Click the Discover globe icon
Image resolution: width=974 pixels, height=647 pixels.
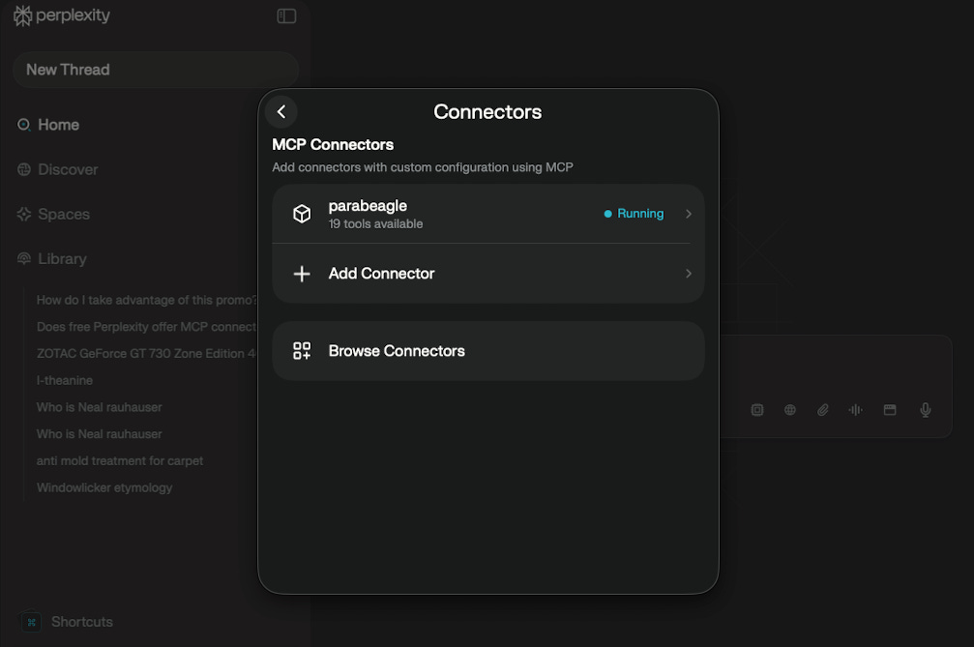(x=23, y=169)
